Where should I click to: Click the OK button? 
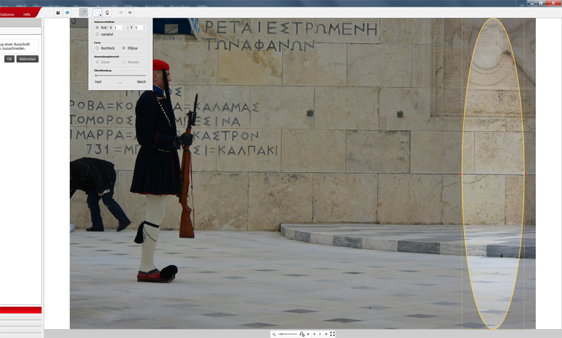click(9, 59)
